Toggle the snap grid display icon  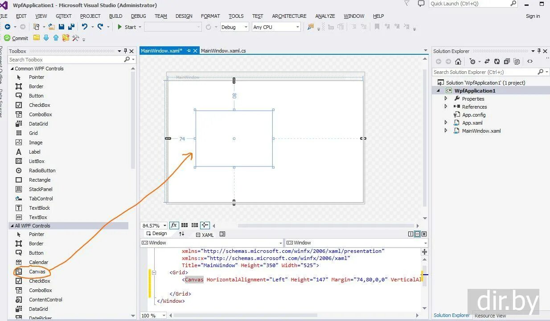pos(184,225)
